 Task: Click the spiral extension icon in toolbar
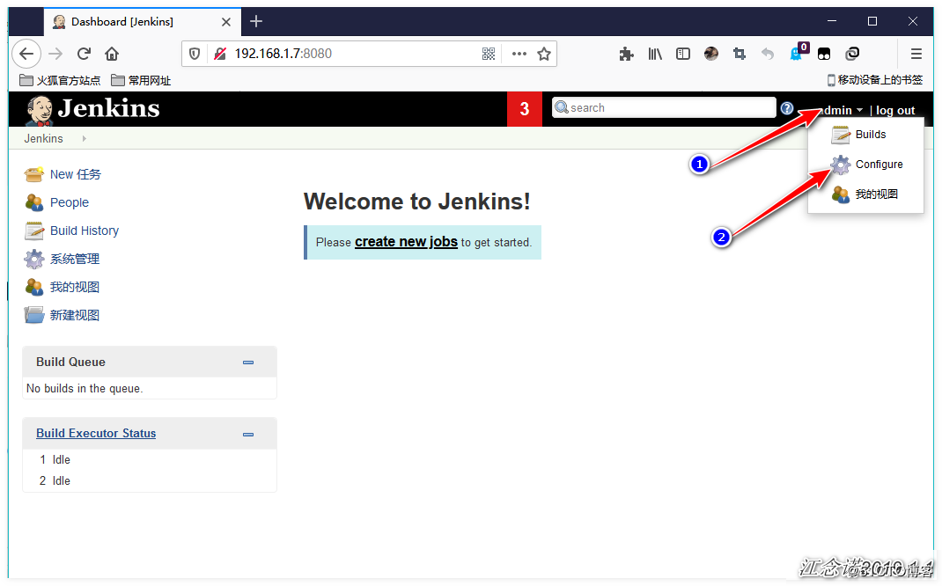coord(852,54)
